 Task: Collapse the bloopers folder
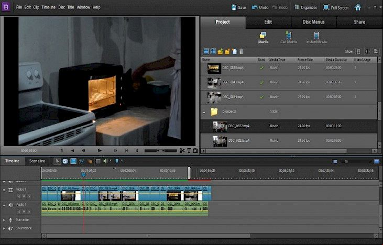click(x=204, y=112)
